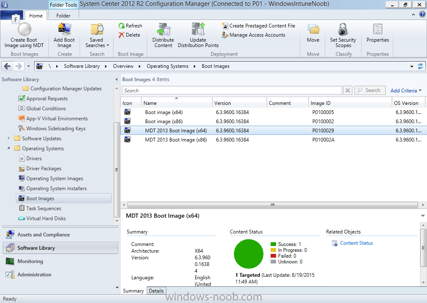Open the Home ribbon tab
Viewport: 427px width, 303px height.
pyautogui.click(x=36, y=15)
